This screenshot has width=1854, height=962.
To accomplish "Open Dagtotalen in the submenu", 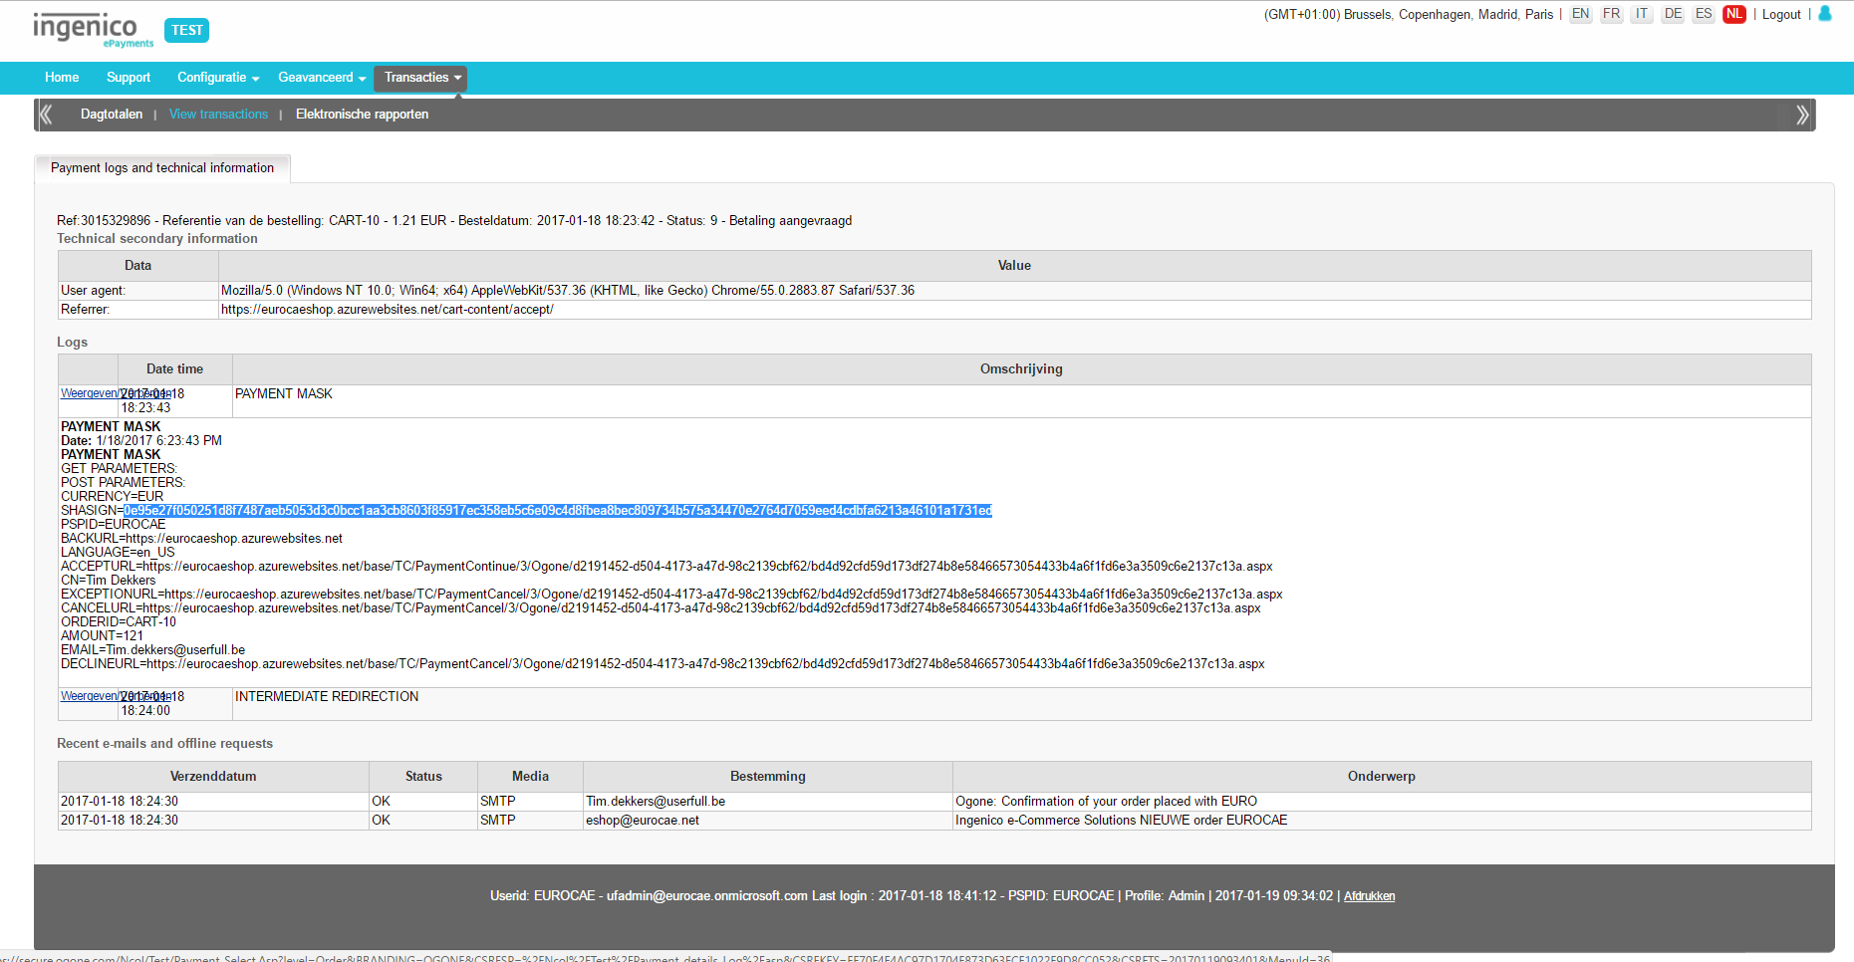I will click(112, 115).
